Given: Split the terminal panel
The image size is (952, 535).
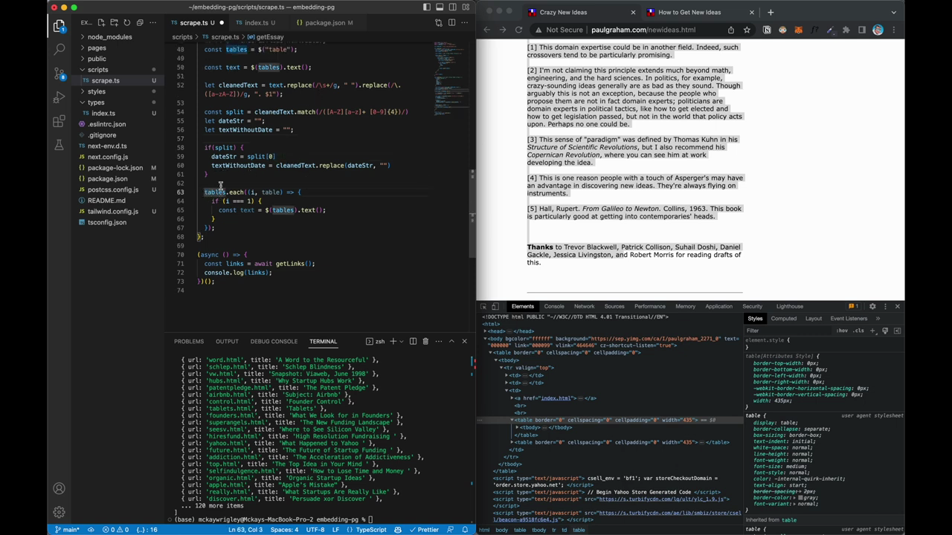Looking at the screenshot, I should (x=413, y=341).
